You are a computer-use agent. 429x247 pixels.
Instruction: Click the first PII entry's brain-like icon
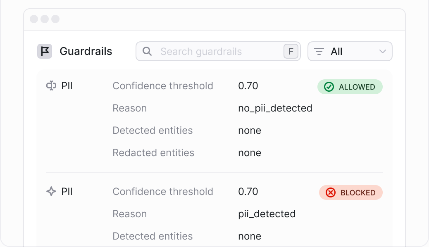[51, 85]
